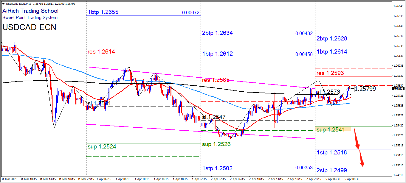Click the res 1.2585 resistance label
Viewport: 406px width, 183px height.
[216, 80]
